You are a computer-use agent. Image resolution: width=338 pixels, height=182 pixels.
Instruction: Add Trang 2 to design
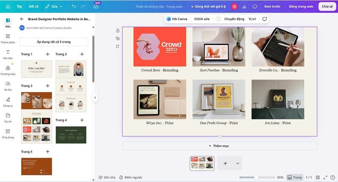[x=82, y=54]
